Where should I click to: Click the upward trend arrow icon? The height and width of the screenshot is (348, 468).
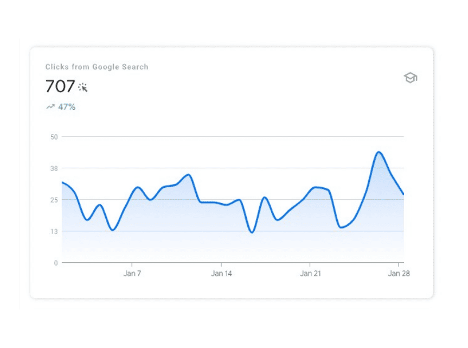pyautogui.click(x=50, y=106)
